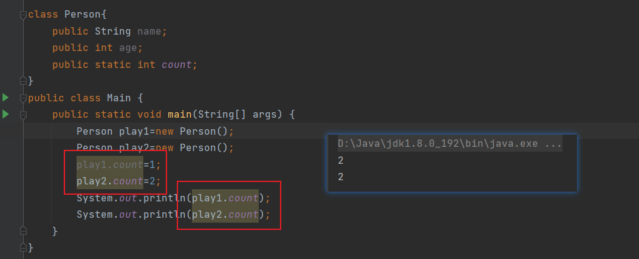Click the Person play1 declaration line
Image resolution: width=639 pixels, height=259 pixels.
[155, 132]
